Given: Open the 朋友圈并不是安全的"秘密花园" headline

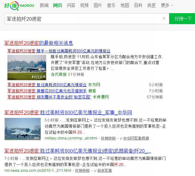Looking at the screenshot, I should [49, 97].
